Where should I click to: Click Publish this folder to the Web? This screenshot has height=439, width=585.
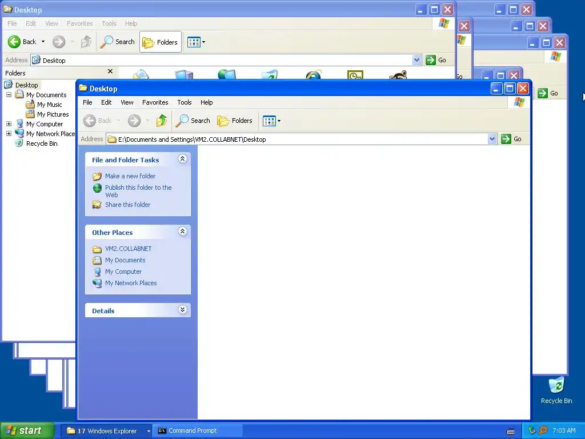pos(138,191)
